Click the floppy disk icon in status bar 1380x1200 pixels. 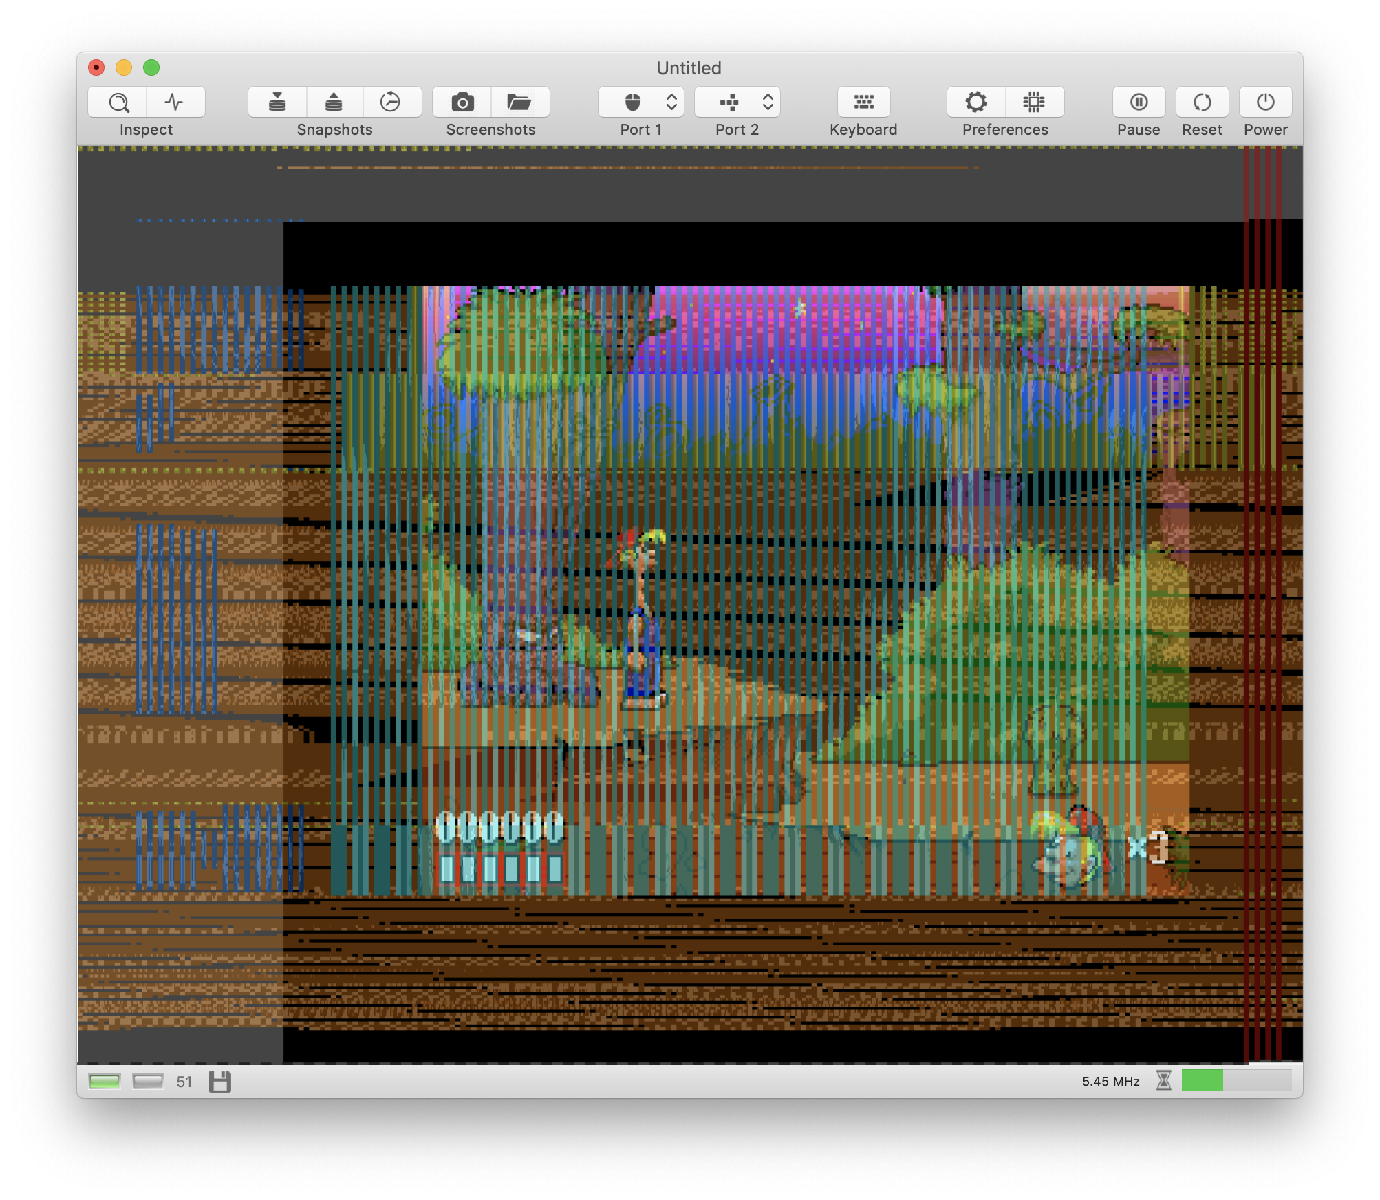tap(220, 1082)
